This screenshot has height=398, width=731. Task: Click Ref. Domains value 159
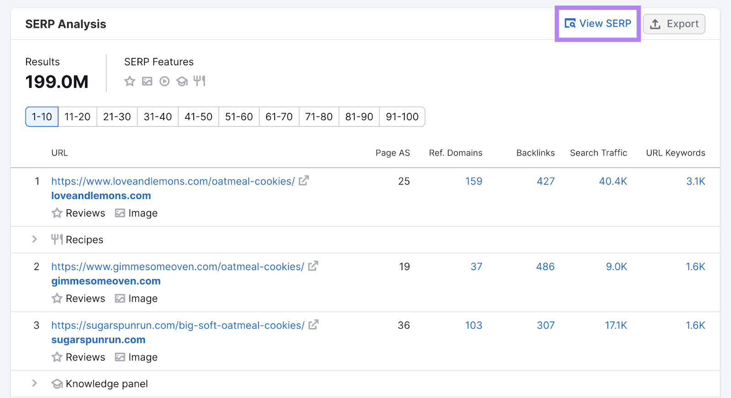tap(474, 181)
